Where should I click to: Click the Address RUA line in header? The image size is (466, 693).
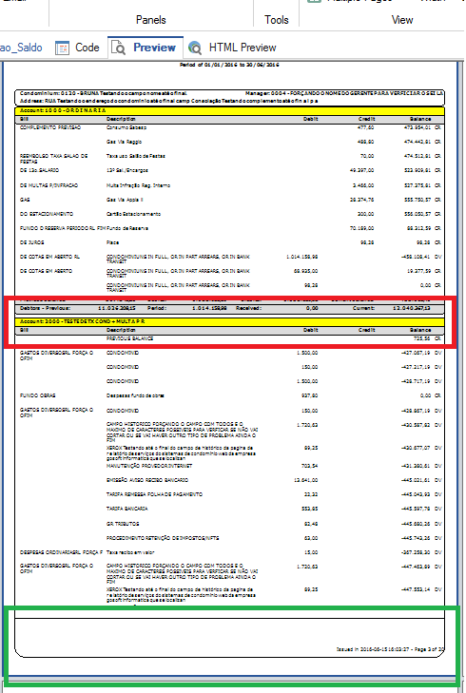coord(168,101)
